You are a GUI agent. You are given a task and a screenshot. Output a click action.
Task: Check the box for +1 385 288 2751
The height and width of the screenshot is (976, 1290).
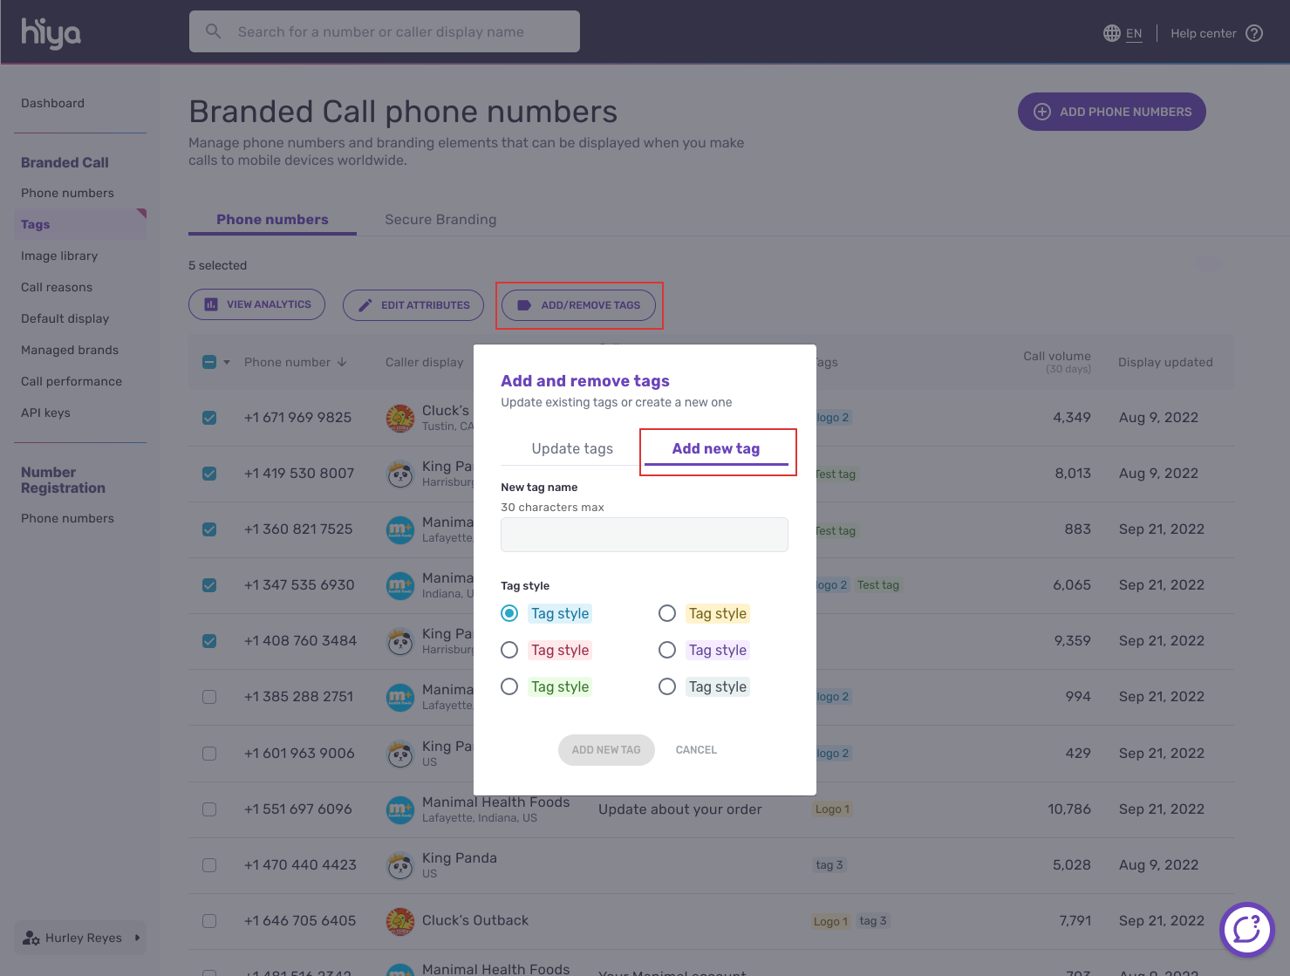pyautogui.click(x=209, y=697)
